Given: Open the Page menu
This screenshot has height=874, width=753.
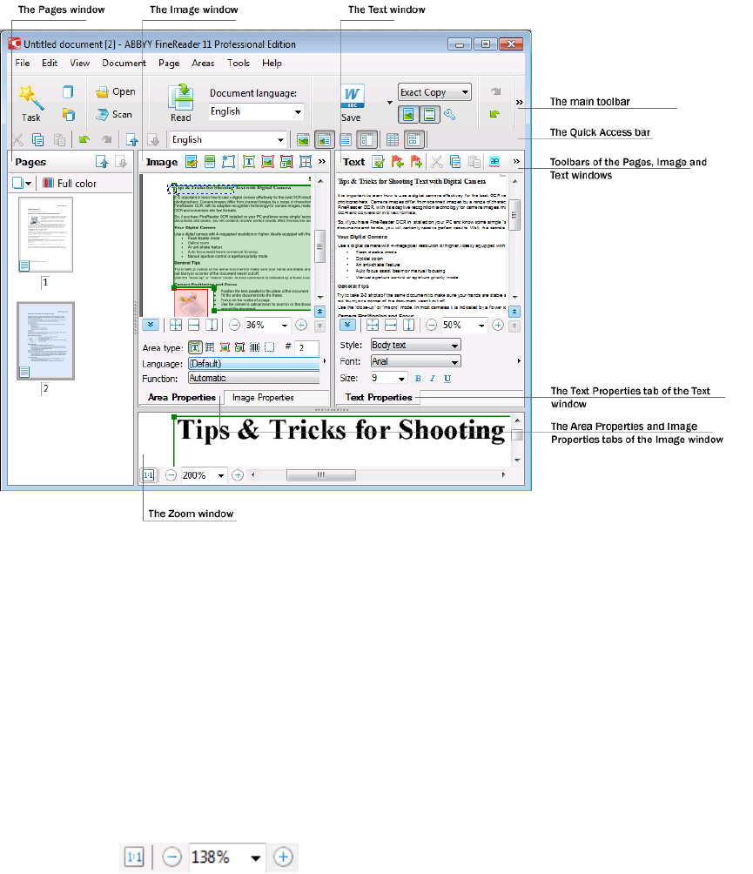Looking at the screenshot, I should [169, 64].
